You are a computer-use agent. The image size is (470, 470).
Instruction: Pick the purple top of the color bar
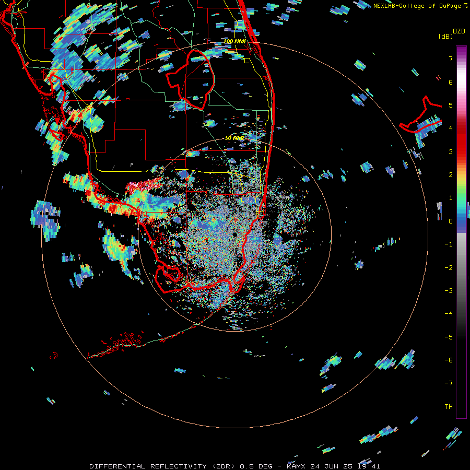461,52
